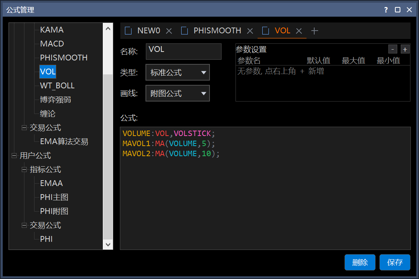Image resolution: width=419 pixels, height=279 pixels.
Task: Click the formula tree scrollbar thumb
Action: click(108, 157)
